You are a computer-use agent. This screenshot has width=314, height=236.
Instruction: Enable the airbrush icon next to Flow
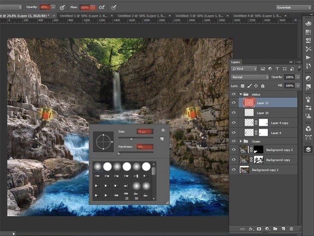(x=102, y=7)
